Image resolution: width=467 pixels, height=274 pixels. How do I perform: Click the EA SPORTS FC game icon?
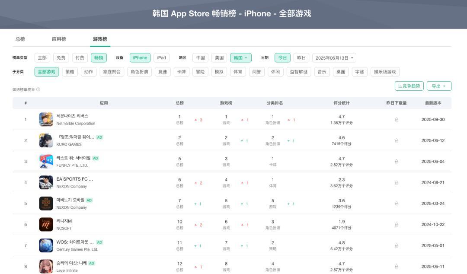[x=46, y=182]
